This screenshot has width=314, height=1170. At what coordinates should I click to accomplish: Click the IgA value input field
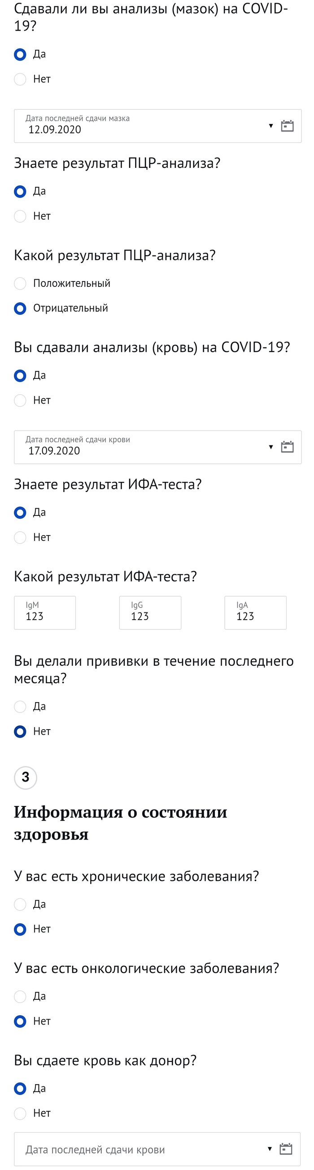[256, 613]
